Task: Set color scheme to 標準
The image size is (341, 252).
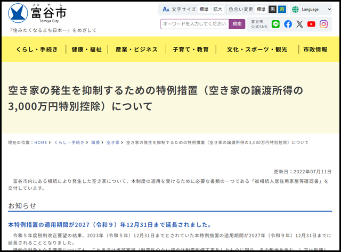Action: (261, 10)
